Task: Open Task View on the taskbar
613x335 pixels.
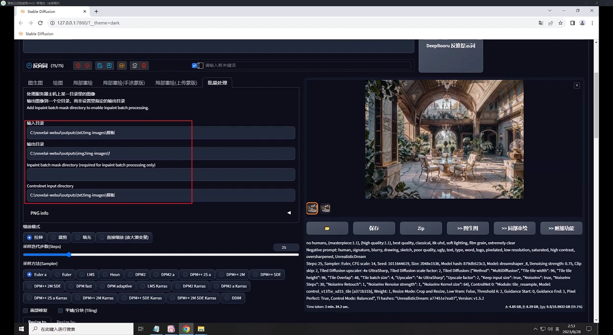Action: pyautogui.click(x=141, y=329)
